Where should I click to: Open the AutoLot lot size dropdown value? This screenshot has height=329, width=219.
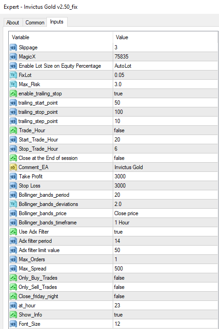click(165, 66)
